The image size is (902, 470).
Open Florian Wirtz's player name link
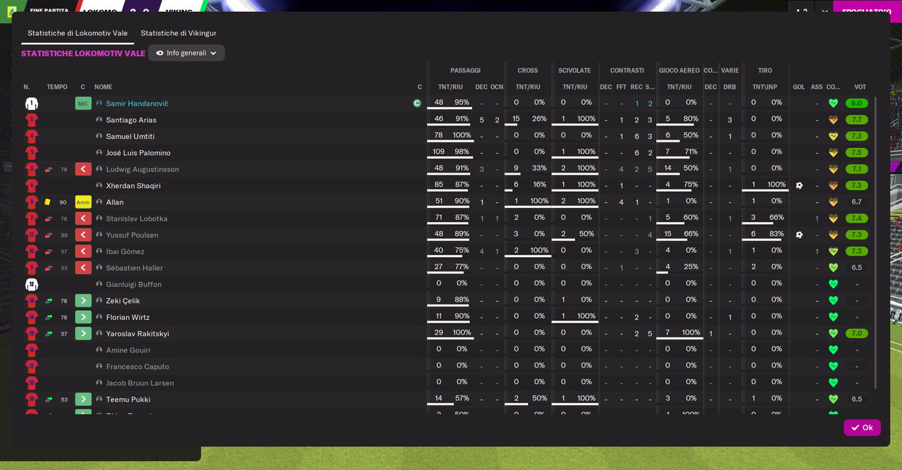[128, 317]
